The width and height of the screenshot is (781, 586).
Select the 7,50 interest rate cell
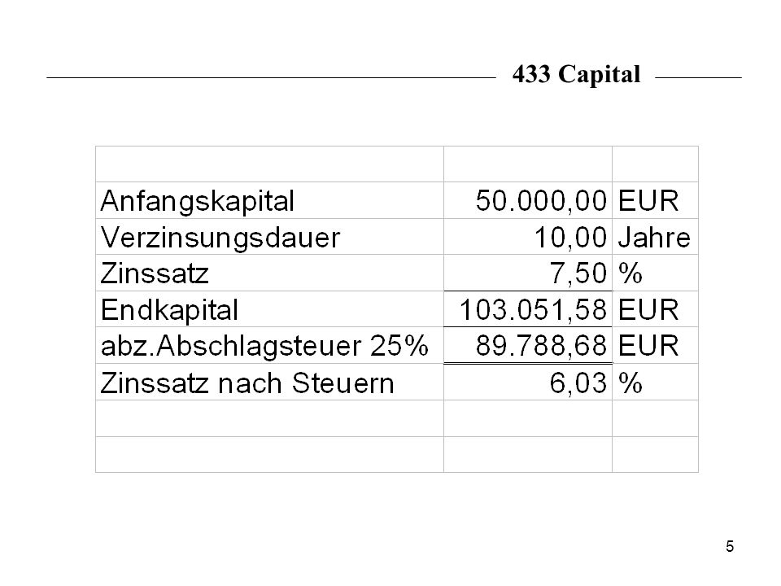pyautogui.click(x=527, y=273)
